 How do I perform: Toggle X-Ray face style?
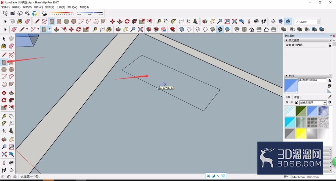click(182, 29)
